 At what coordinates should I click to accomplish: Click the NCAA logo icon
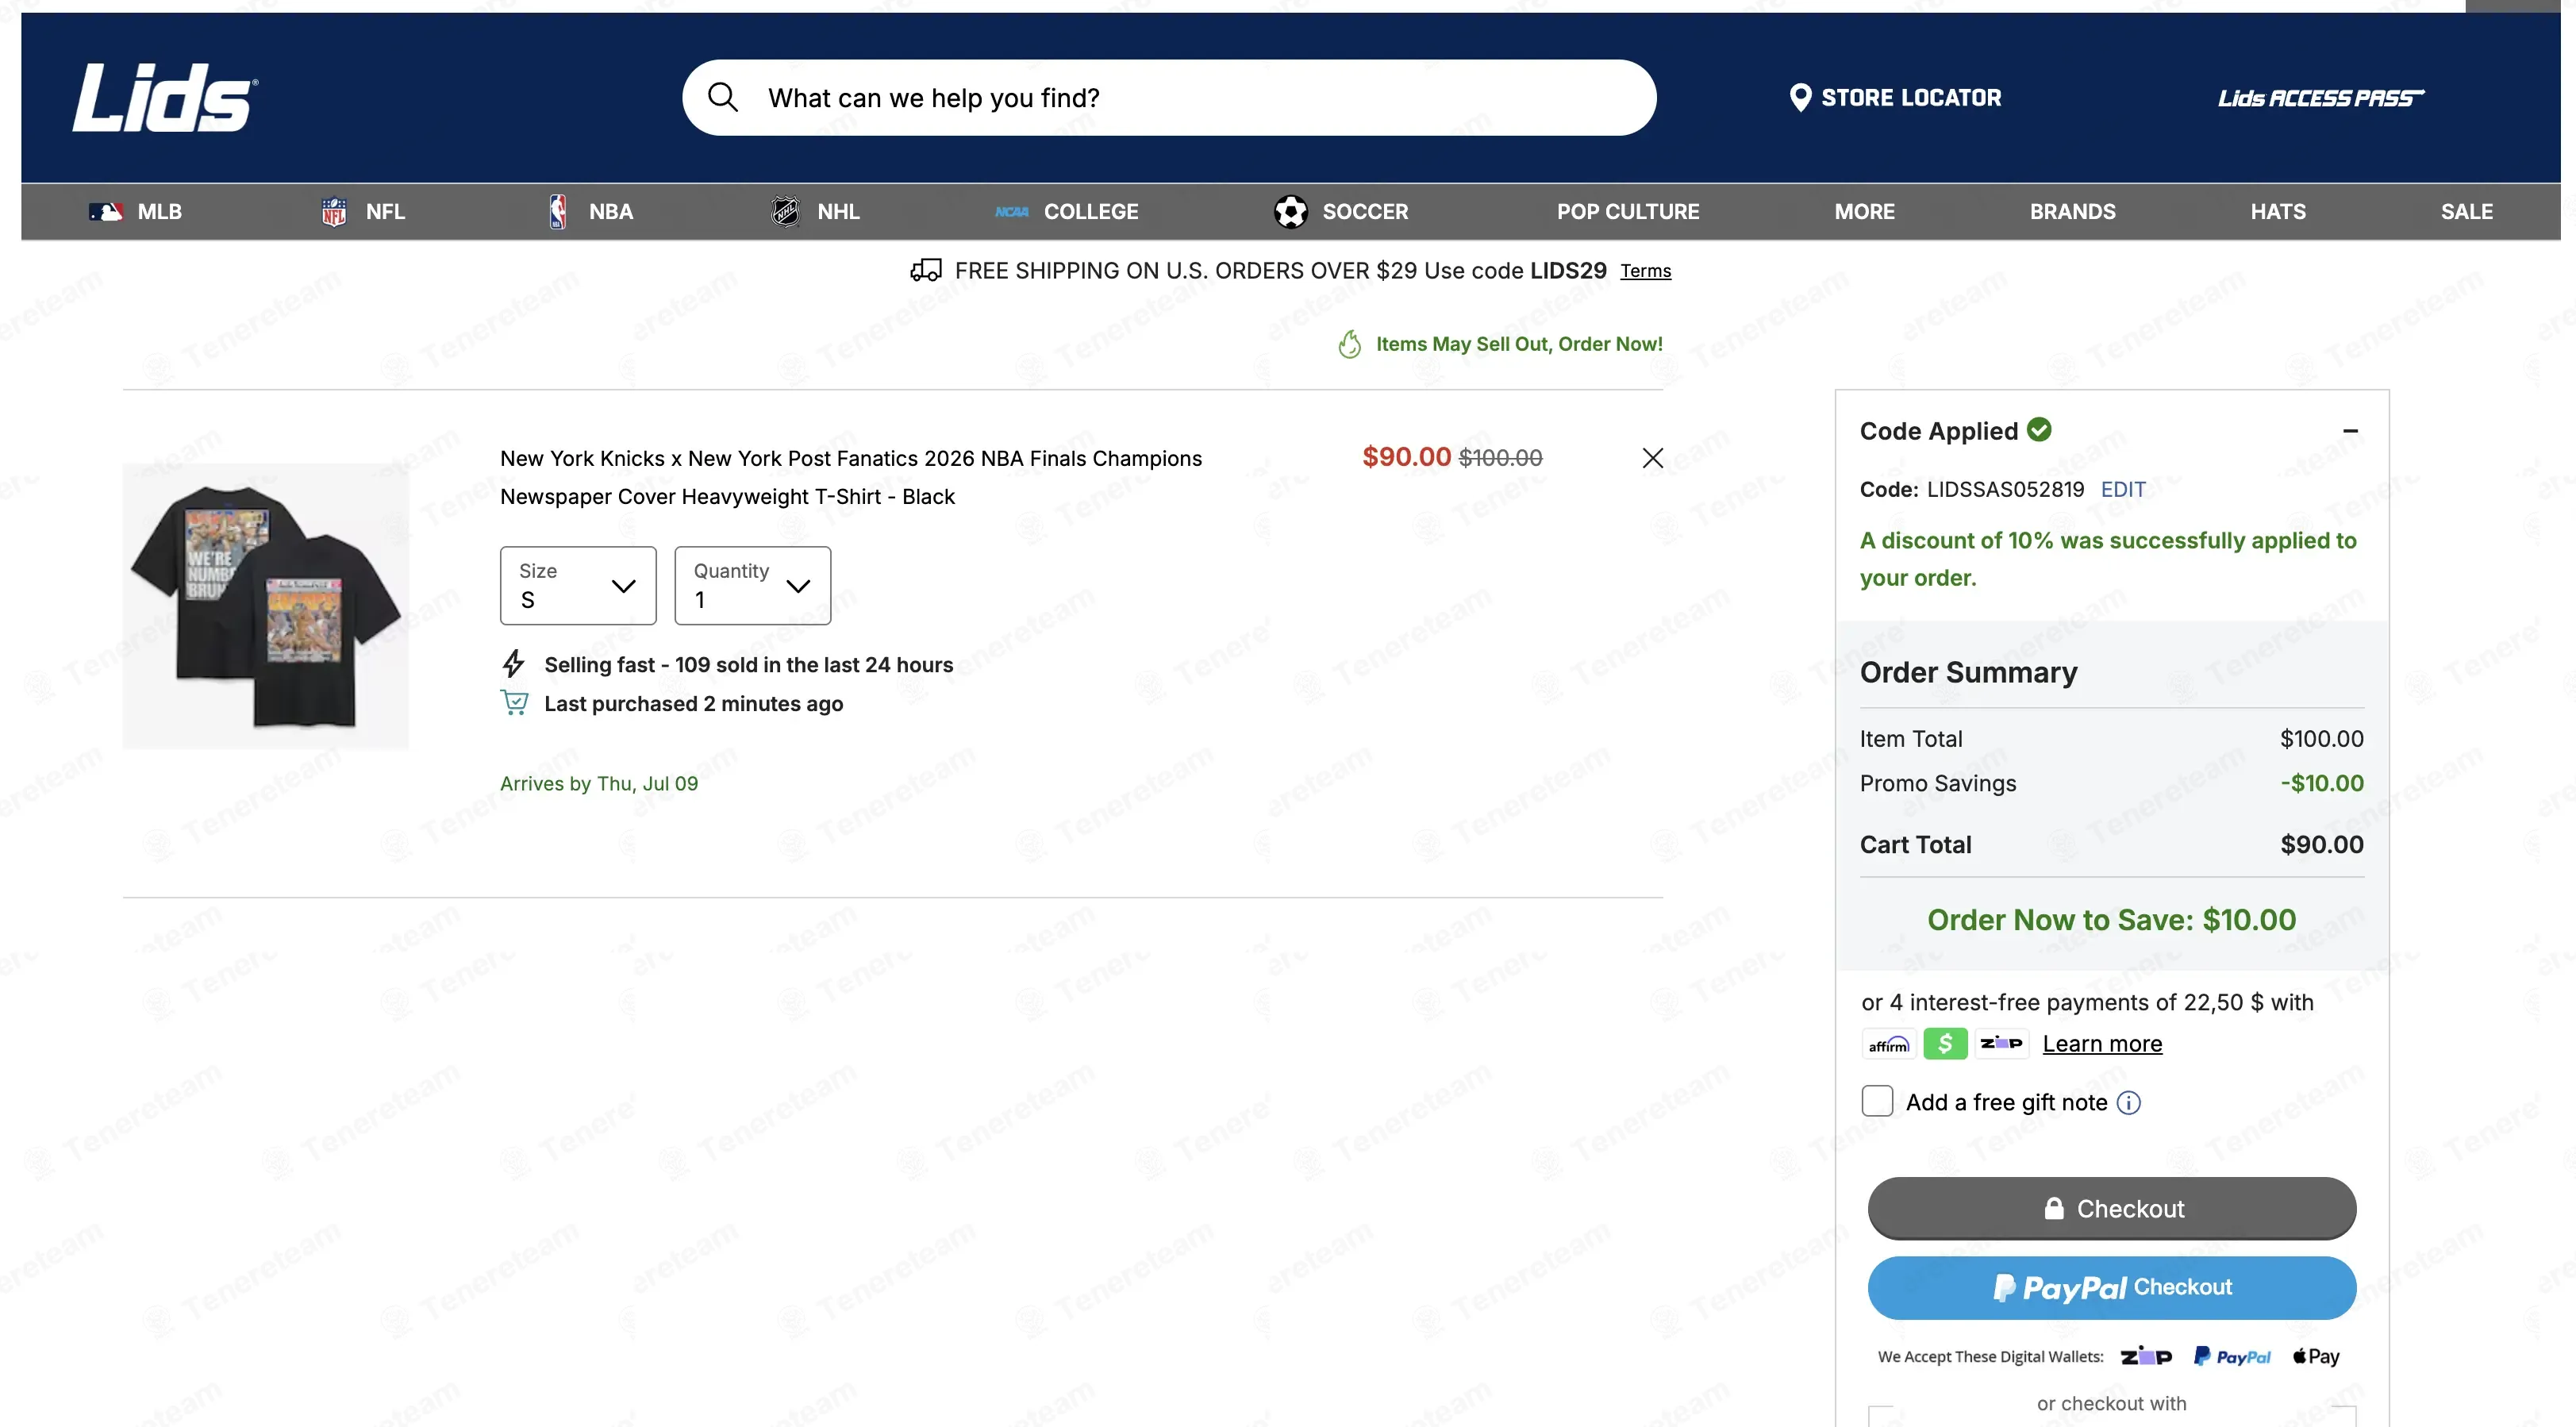click(x=1012, y=211)
